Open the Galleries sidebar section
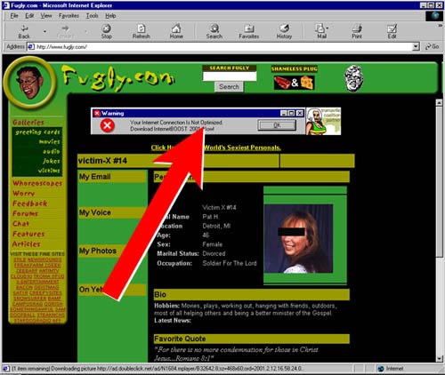The height and width of the screenshot is (375, 445). tap(28, 123)
